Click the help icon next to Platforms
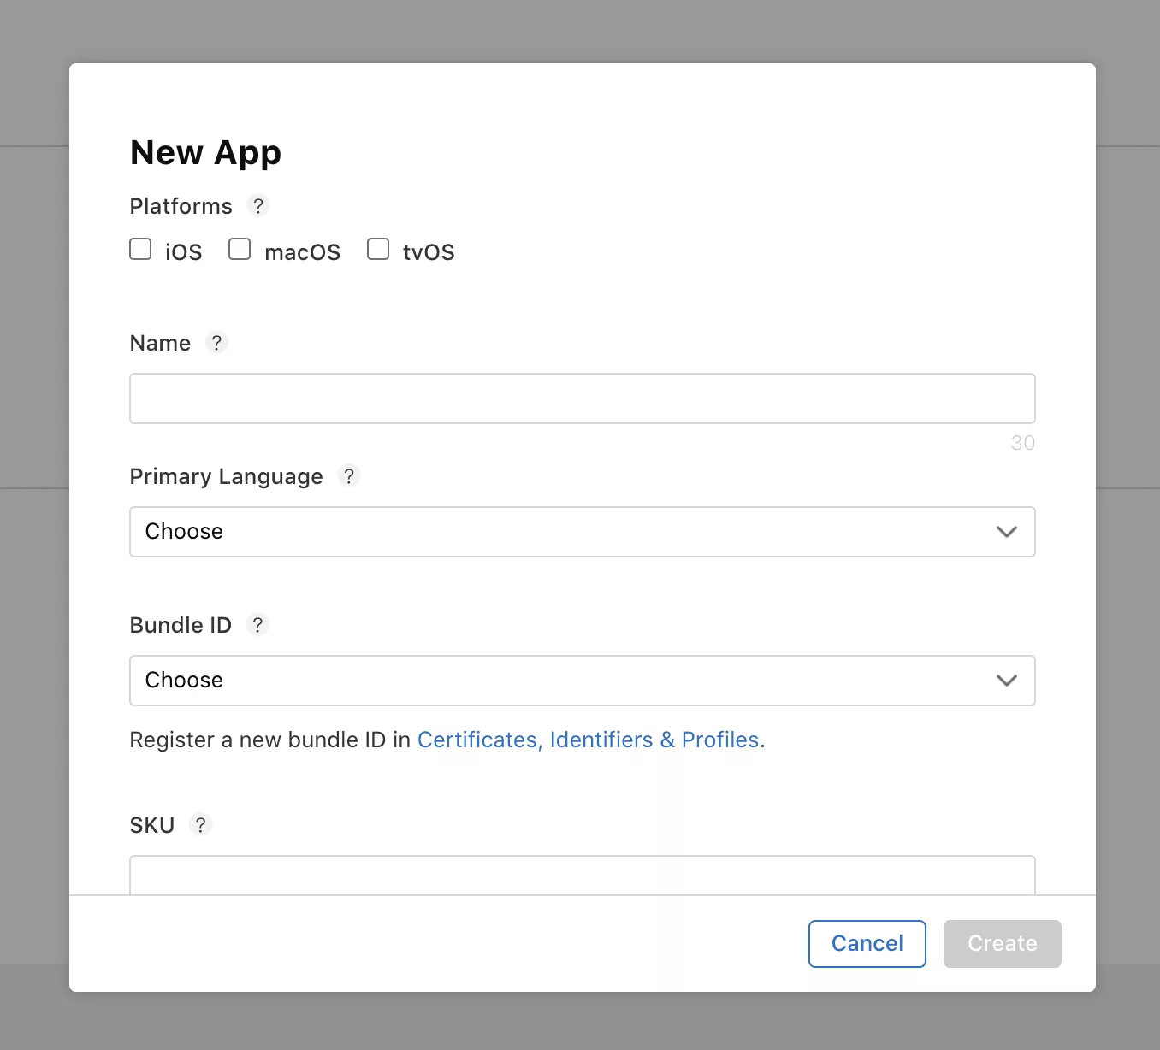Screen dimensions: 1160x1050 [258, 206]
